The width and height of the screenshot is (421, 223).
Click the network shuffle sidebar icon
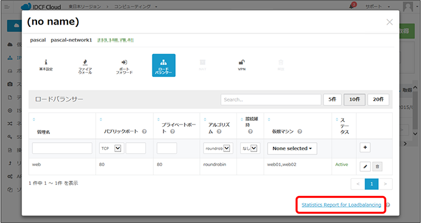point(10,124)
